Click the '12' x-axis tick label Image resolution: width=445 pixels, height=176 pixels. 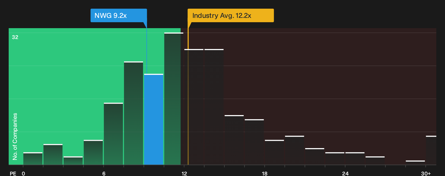(x=184, y=173)
